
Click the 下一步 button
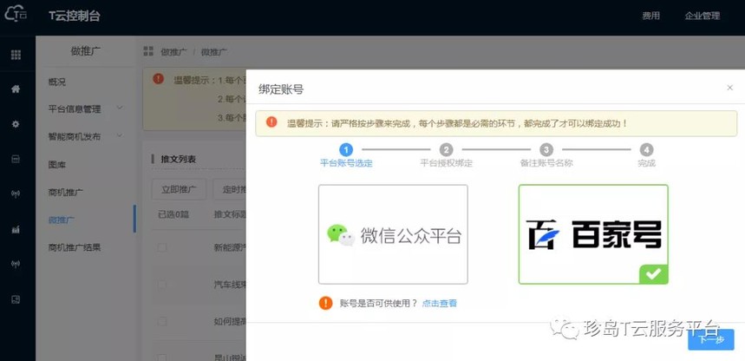tap(711, 339)
